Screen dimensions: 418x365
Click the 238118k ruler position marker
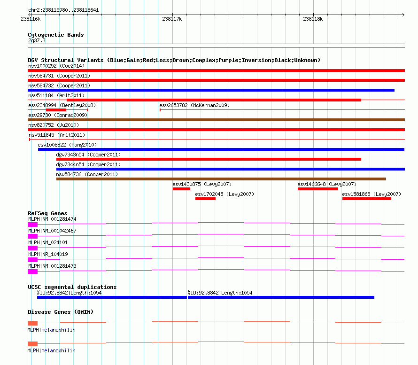313,19
